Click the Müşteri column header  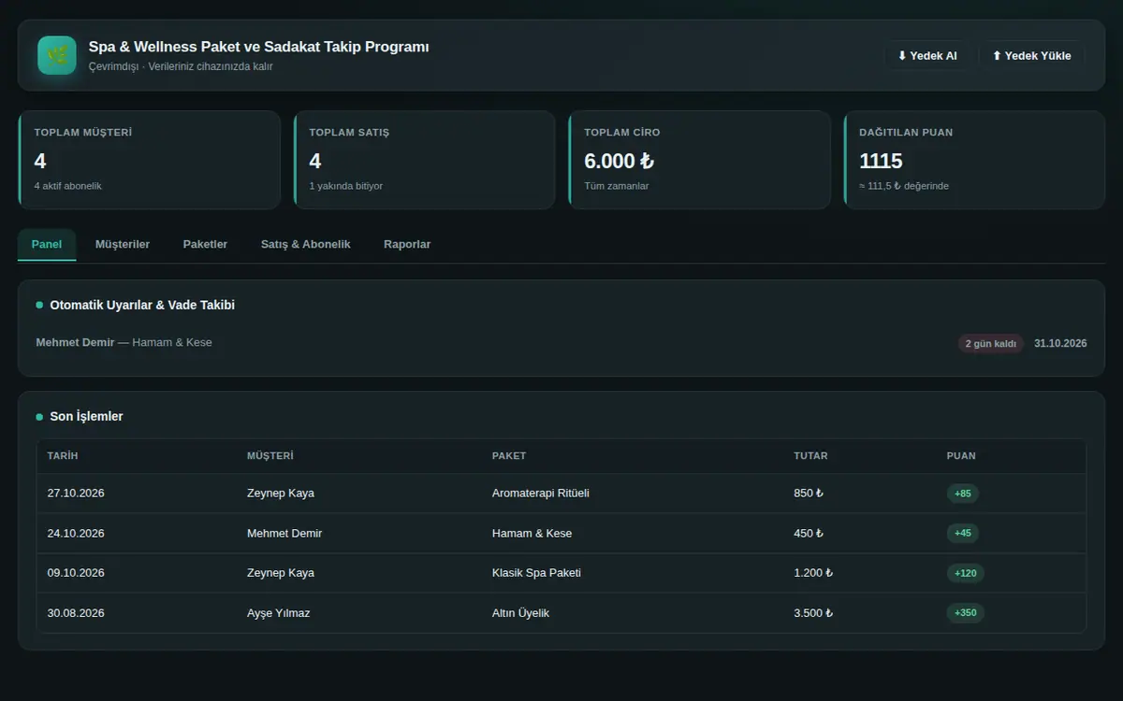[x=270, y=456]
